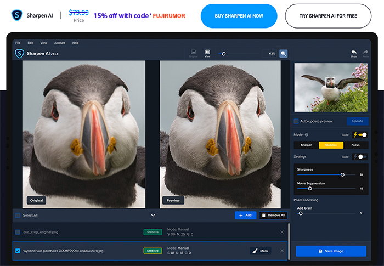Check the eye_crop_original.png file checkbox

pyautogui.click(x=18, y=232)
